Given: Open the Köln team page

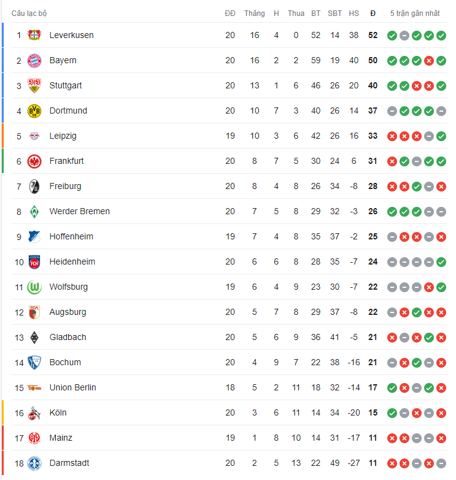Looking at the screenshot, I should [58, 413].
